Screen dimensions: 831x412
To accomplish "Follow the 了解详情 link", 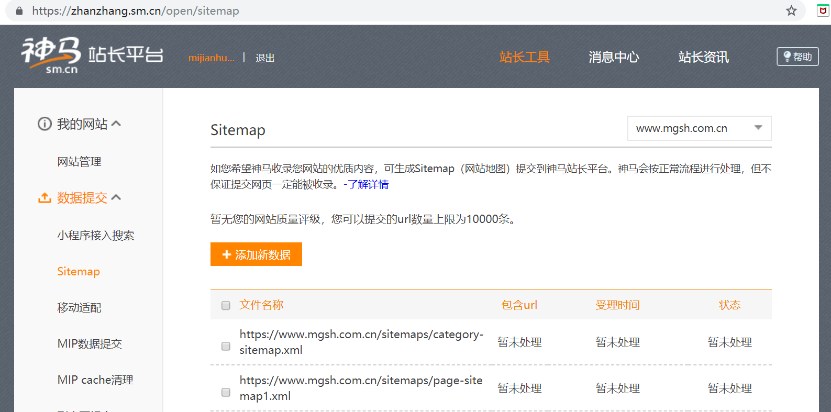I will (368, 184).
